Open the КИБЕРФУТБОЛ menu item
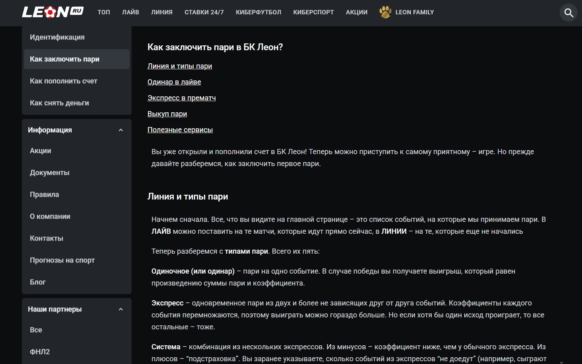The image size is (582, 364). (x=258, y=12)
